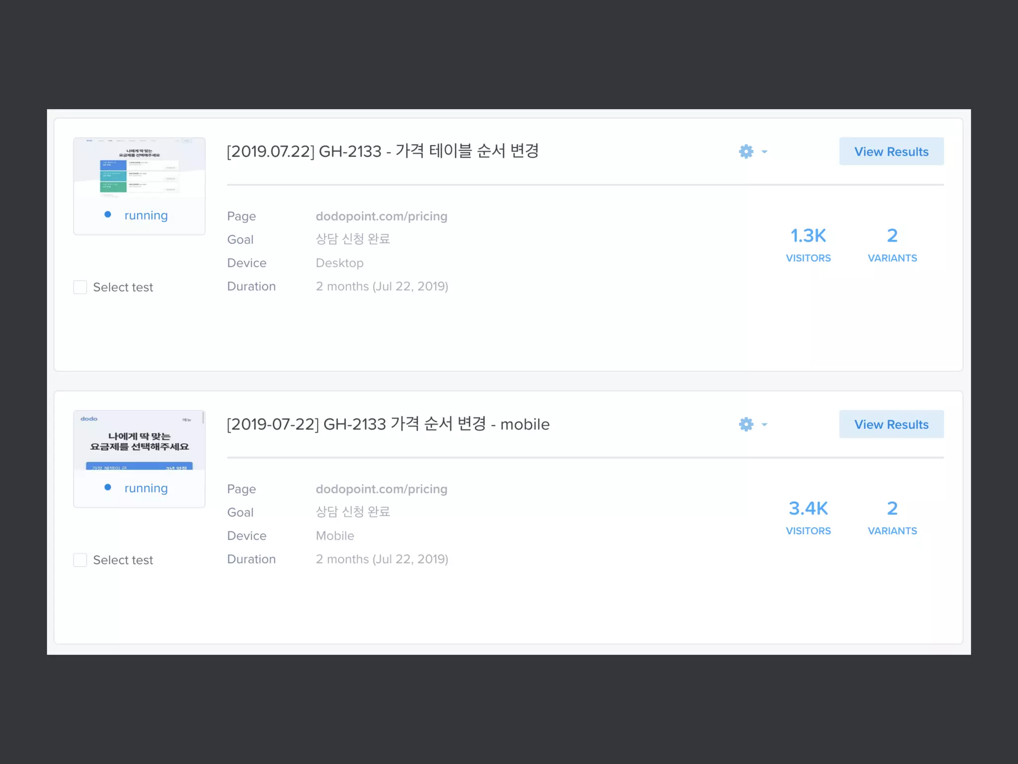Click the 3.4K visitors count
This screenshot has height=764, width=1018.
pos(808,508)
